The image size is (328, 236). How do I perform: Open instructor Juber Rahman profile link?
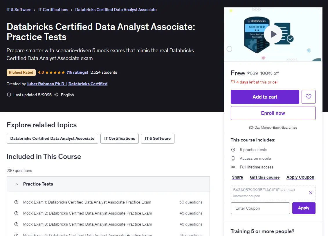pyautogui.click(x=67, y=84)
